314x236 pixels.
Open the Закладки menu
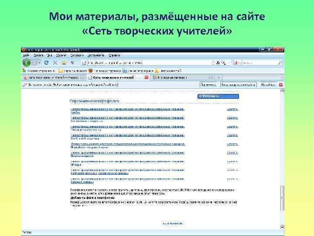point(77,55)
